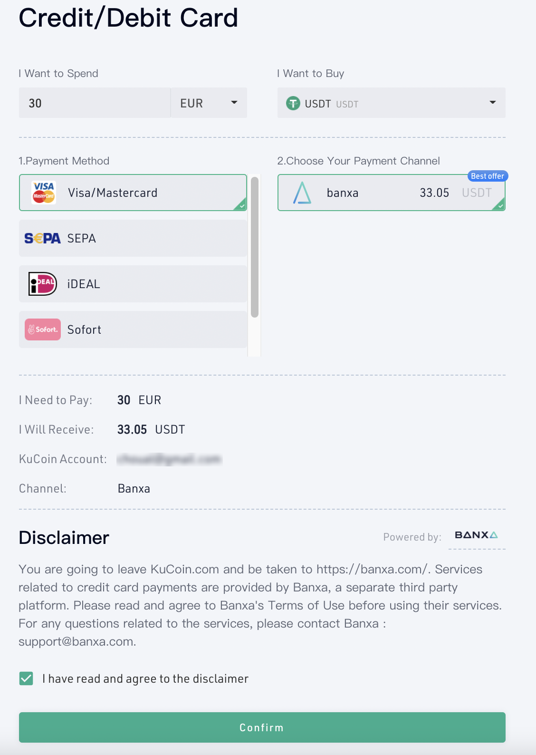The height and width of the screenshot is (755, 536).
Task: Open the EUR currency dropdown
Action: coord(209,103)
